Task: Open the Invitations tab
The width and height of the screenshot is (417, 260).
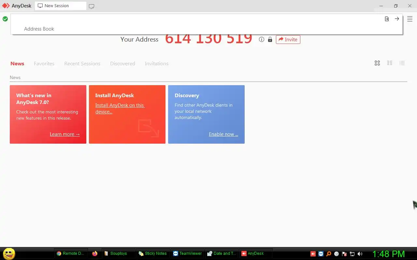Action: coord(156,63)
